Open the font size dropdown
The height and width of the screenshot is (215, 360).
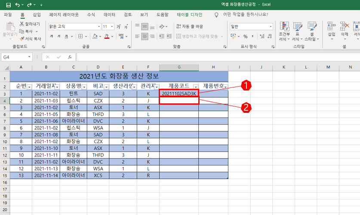pos(112,27)
